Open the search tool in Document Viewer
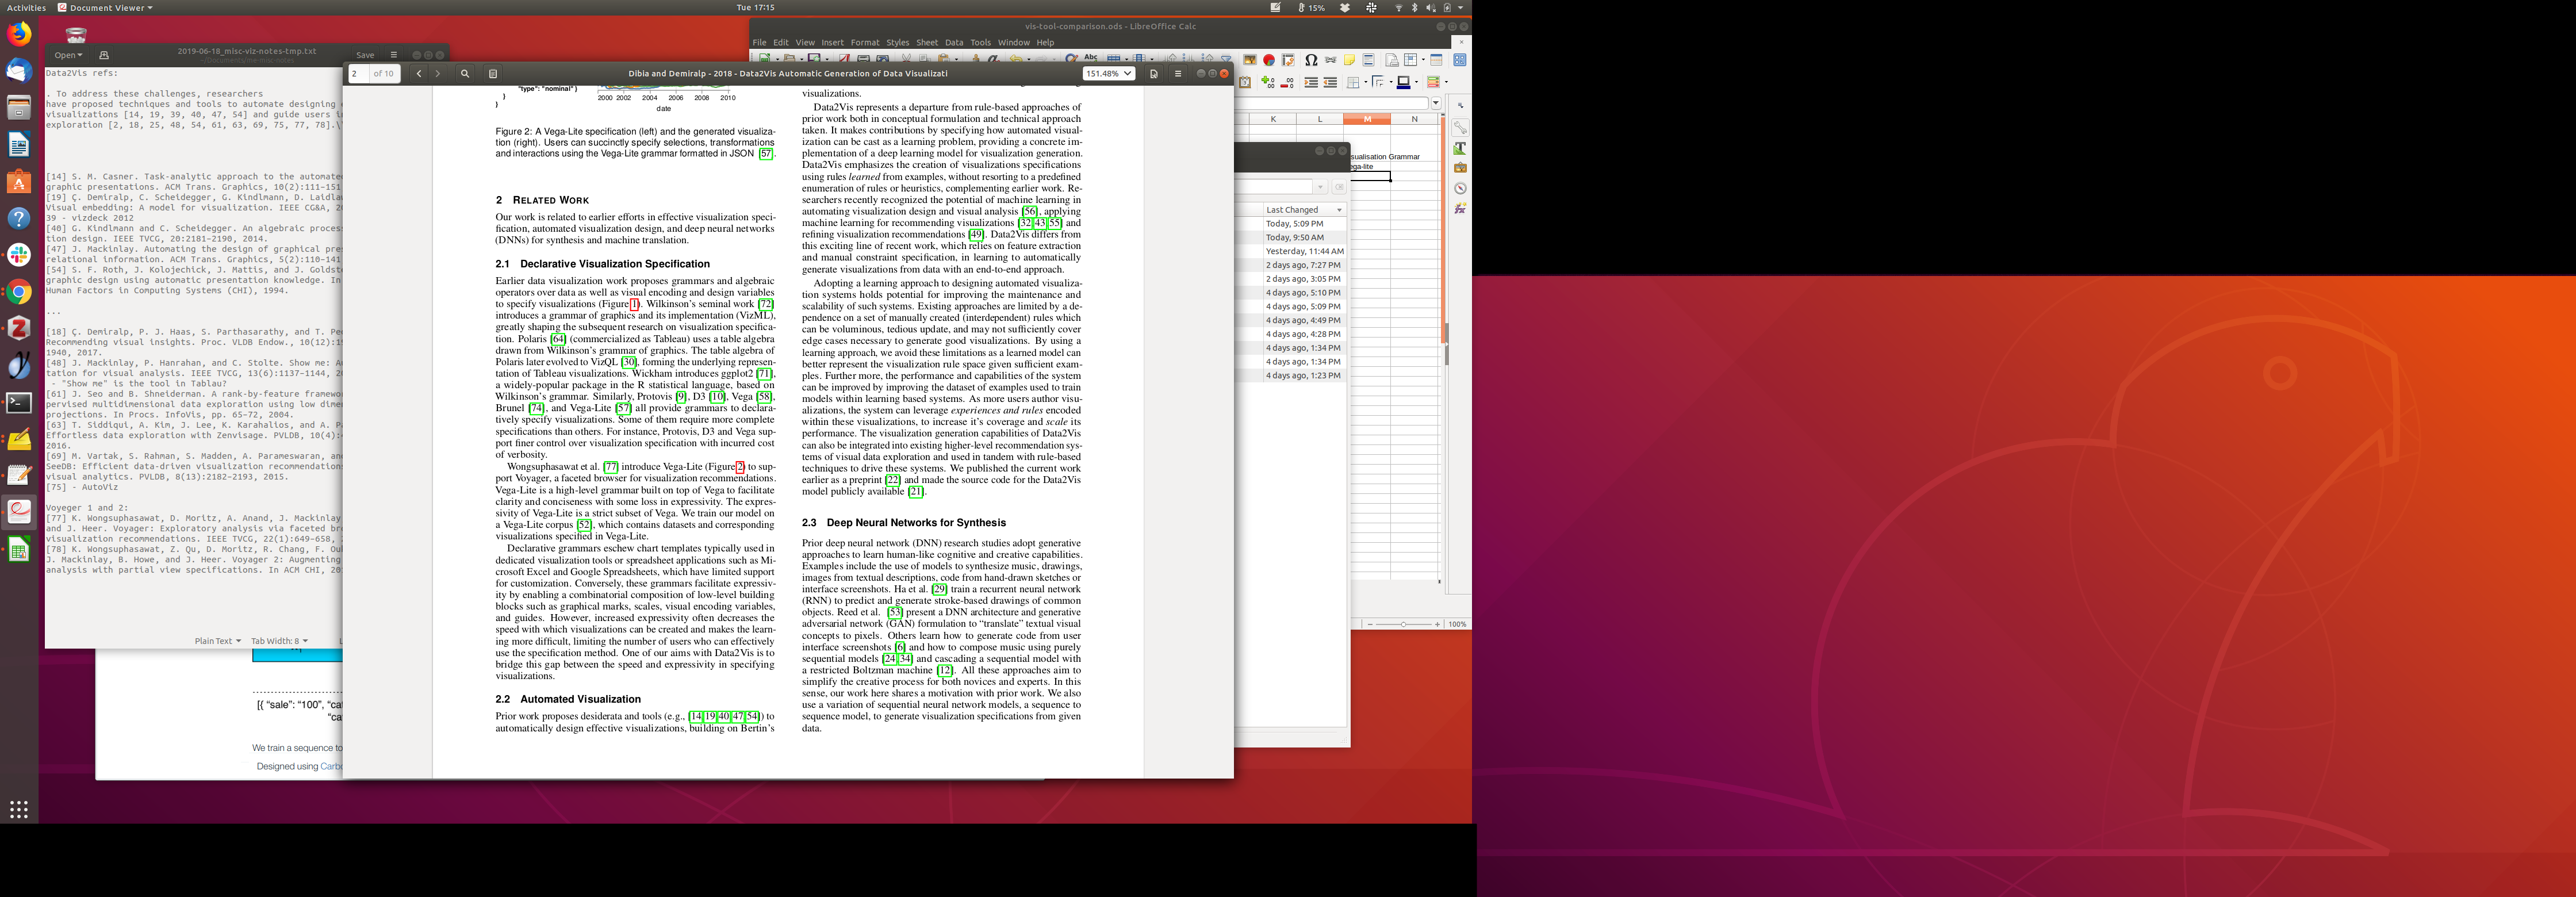 pyautogui.click(x=464, y=74)
